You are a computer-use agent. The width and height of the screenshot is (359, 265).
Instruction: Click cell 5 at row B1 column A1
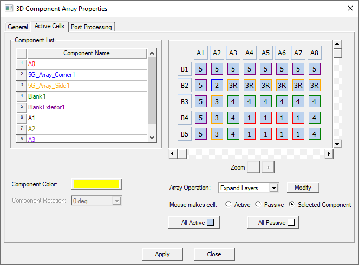pyautogui.click(x=201, y=69)
